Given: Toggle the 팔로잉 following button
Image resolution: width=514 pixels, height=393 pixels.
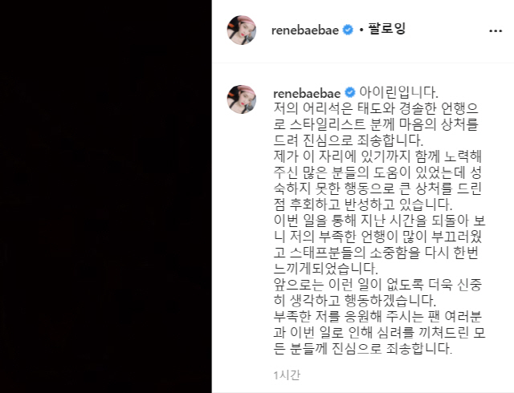Looking at the screenshot, I should click(387, 29).
